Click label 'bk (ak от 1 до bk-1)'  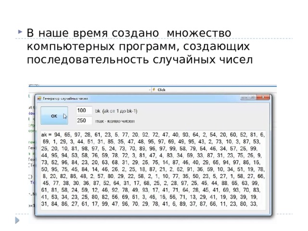tap(116, 111)
